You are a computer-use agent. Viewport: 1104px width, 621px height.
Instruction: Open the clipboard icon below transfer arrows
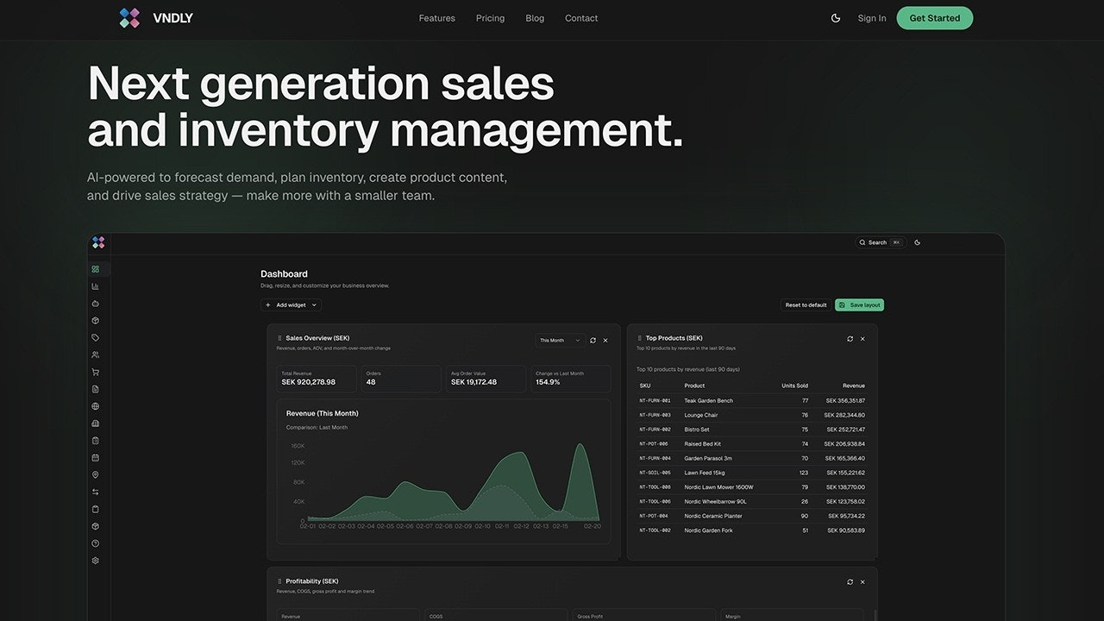point(96,509)
